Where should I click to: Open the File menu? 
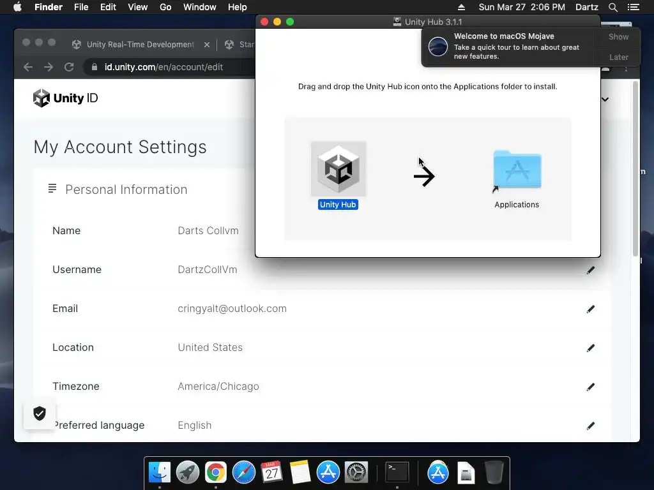pos(81,7)
